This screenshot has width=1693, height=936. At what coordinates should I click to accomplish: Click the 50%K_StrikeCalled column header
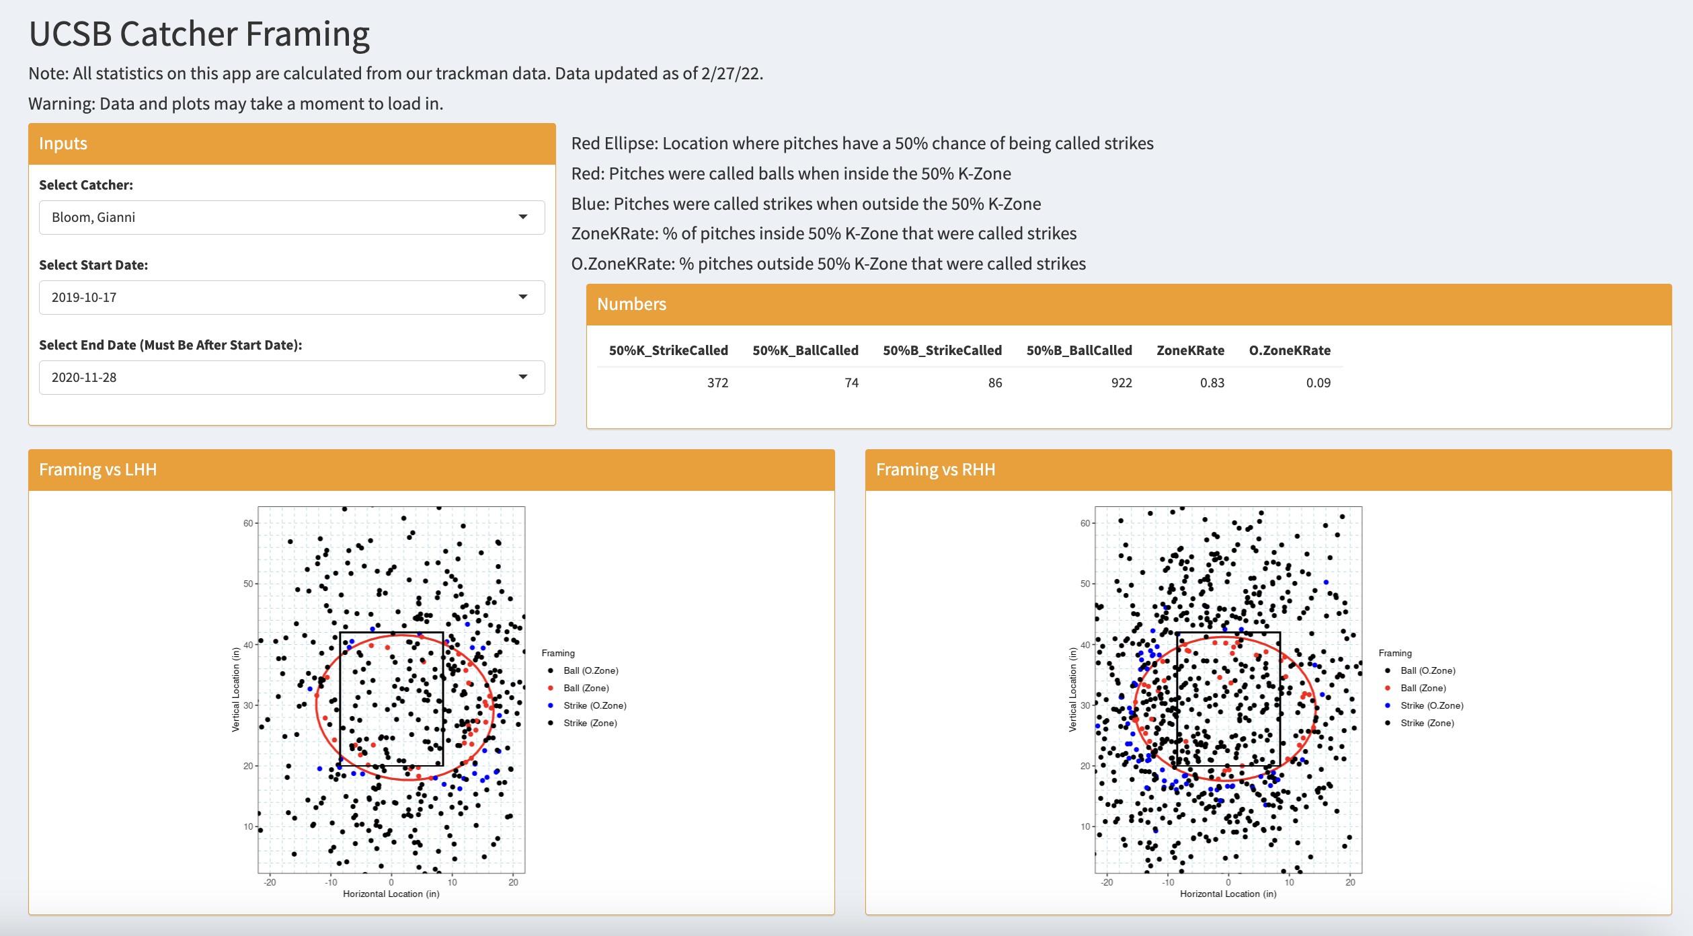pyautogui.click(x=668, y=350)
